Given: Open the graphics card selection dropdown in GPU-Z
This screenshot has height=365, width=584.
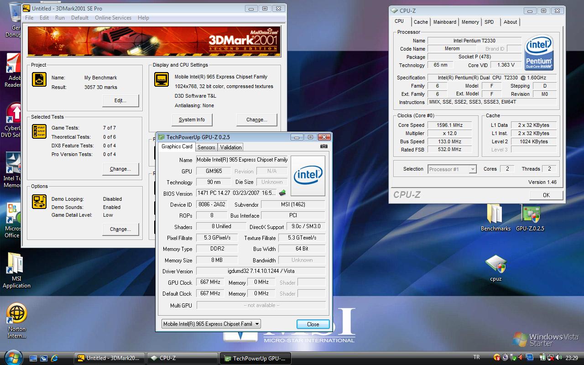Looking at the screenshot, I should coord(211,324).
